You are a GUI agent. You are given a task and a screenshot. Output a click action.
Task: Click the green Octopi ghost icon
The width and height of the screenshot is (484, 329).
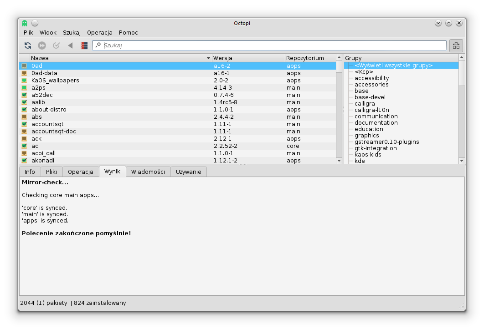pyautogui.click(x=25, y=23)
